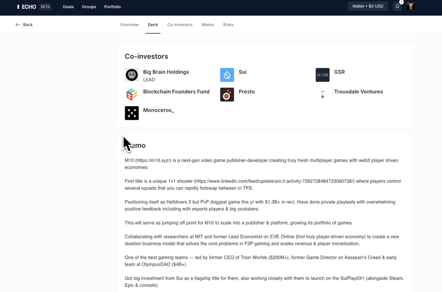Click the Sui water-drop logo
This screenshot has height=292, width=442.
pos(227,75)
